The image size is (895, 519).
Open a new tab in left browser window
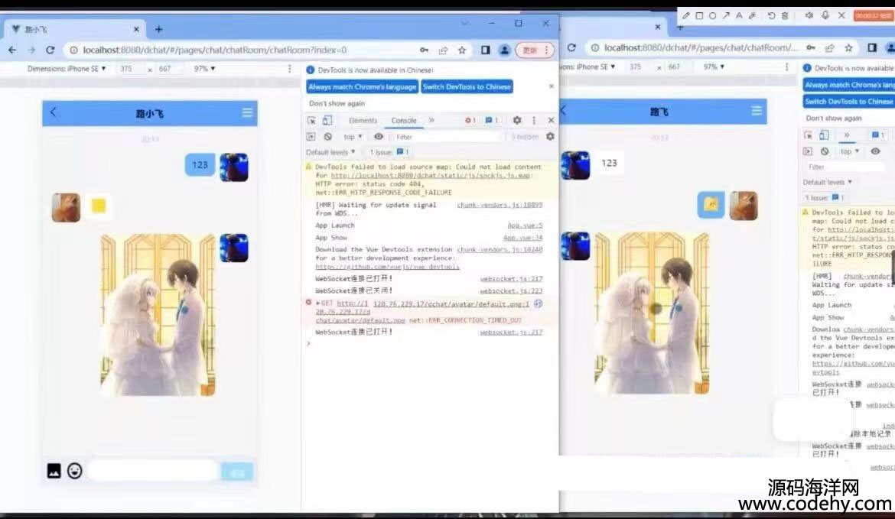pos(158,29)
